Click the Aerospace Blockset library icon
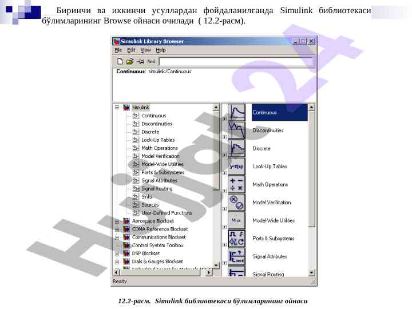The image size is (412, 309). tap(126, 221)
